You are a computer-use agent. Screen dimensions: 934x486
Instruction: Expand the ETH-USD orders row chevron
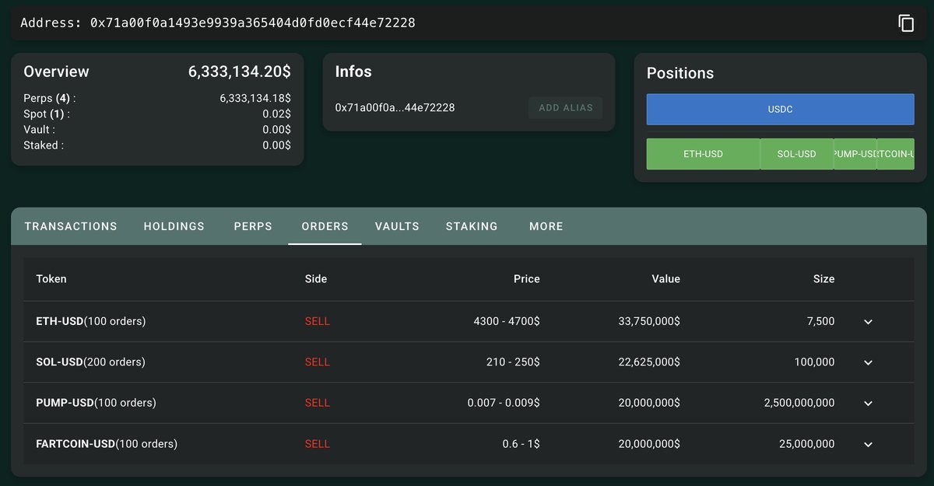pyautogui.click(x=868, y=322)
